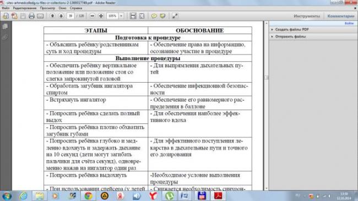Open page thumbnails panel in left sidebar
The image size is (358, 201).
pos(5,26)
